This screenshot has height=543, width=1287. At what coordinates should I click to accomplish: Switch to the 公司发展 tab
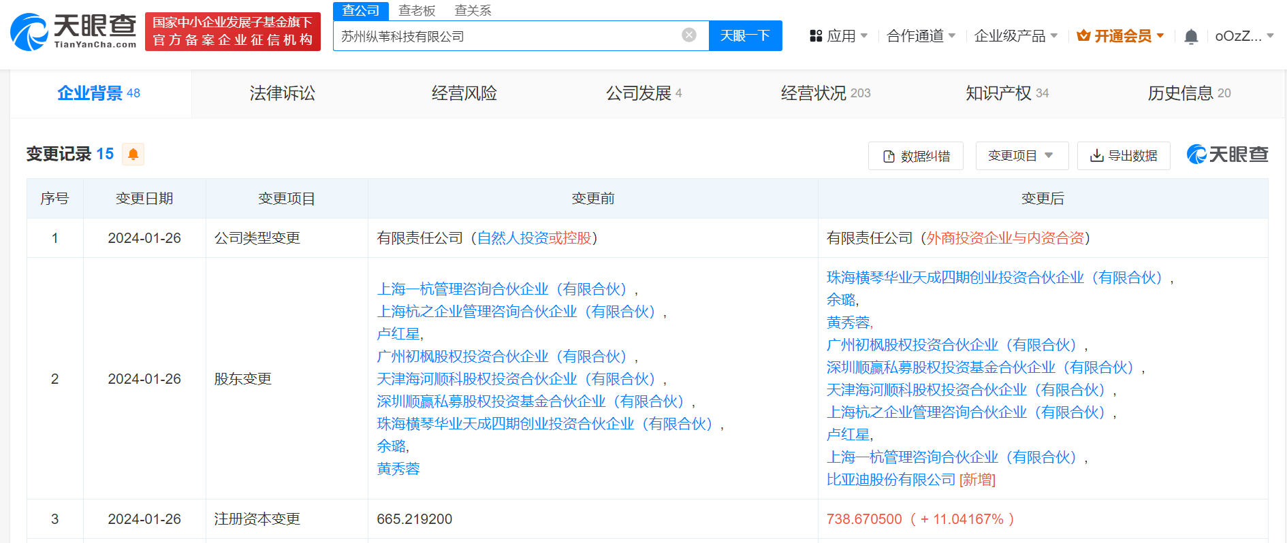[x=644, y=93]
